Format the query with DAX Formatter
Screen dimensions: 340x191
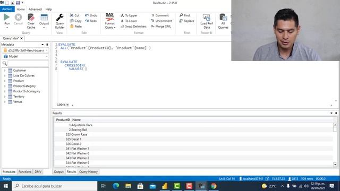110,21
